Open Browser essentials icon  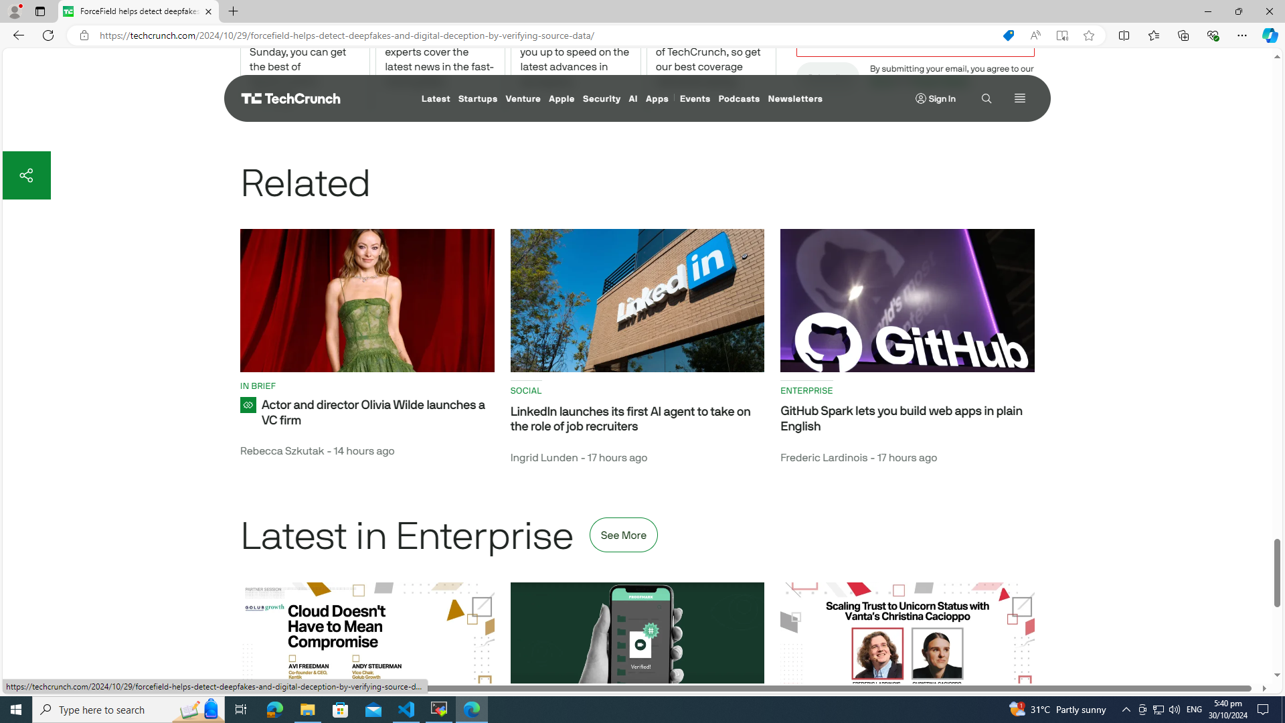pos(1212,35)
